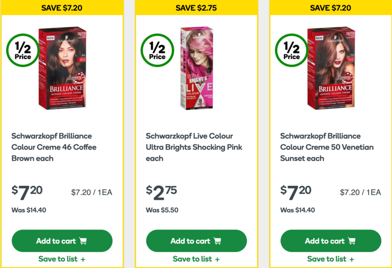392x268 pixels.
Task: Click cart icon on Coffee Brown product
Action: (x=83, y=241)
